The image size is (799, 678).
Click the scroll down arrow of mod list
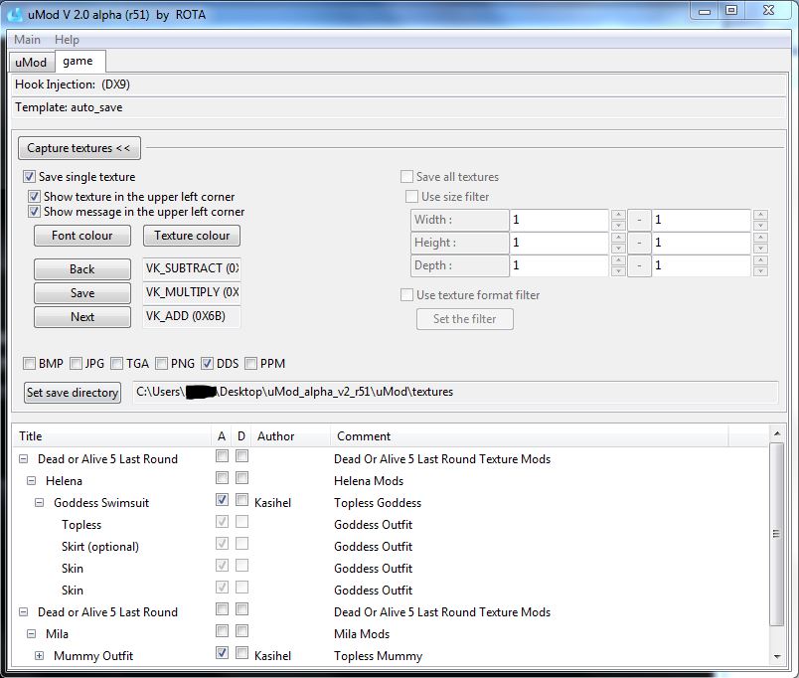tap(776, 657)
